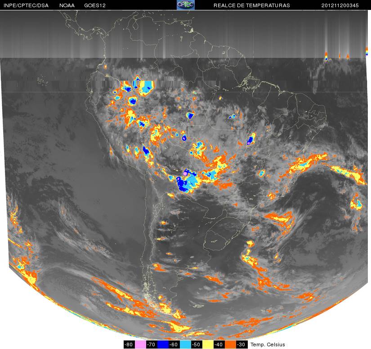This screenshot has height=349, width=371.
Task: Select the light blue -60 to -50 legend swatch
Action: [x=185, y=344]
